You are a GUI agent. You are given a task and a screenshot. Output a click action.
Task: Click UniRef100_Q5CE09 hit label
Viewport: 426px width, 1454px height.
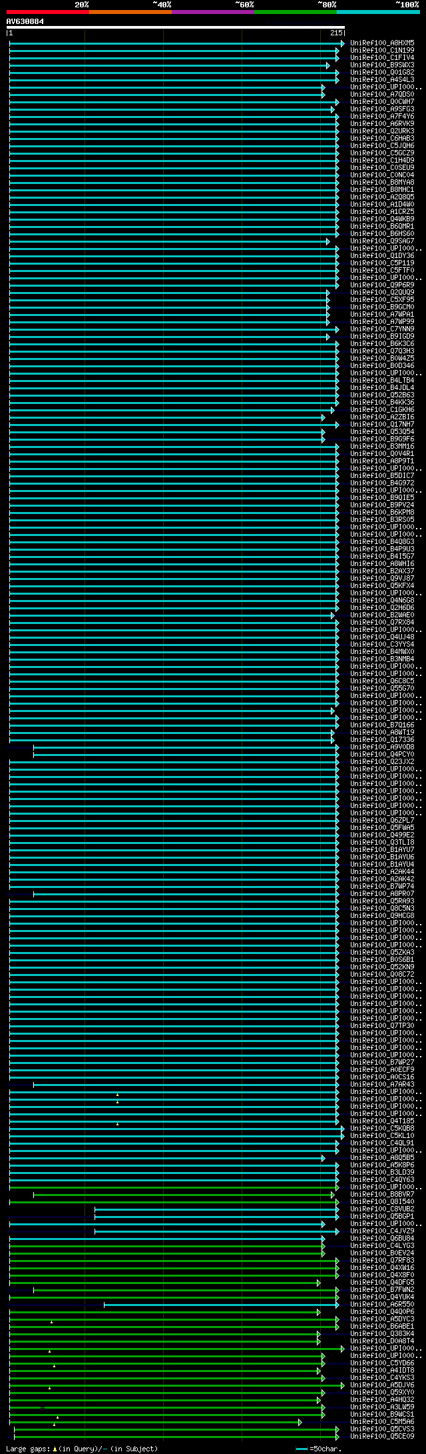coord(382,1436)
